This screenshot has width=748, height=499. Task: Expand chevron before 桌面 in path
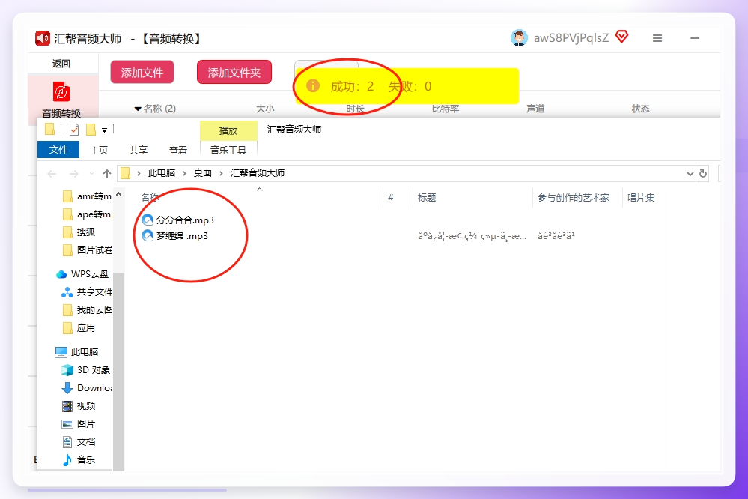(x=184, y=173)
